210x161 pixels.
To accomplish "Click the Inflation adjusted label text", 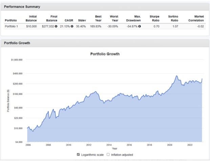I will (122, 155).
